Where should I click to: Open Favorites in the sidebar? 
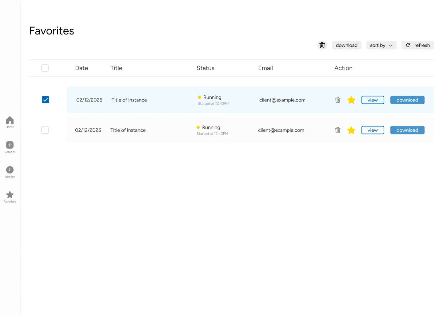(x=10, y=197)
